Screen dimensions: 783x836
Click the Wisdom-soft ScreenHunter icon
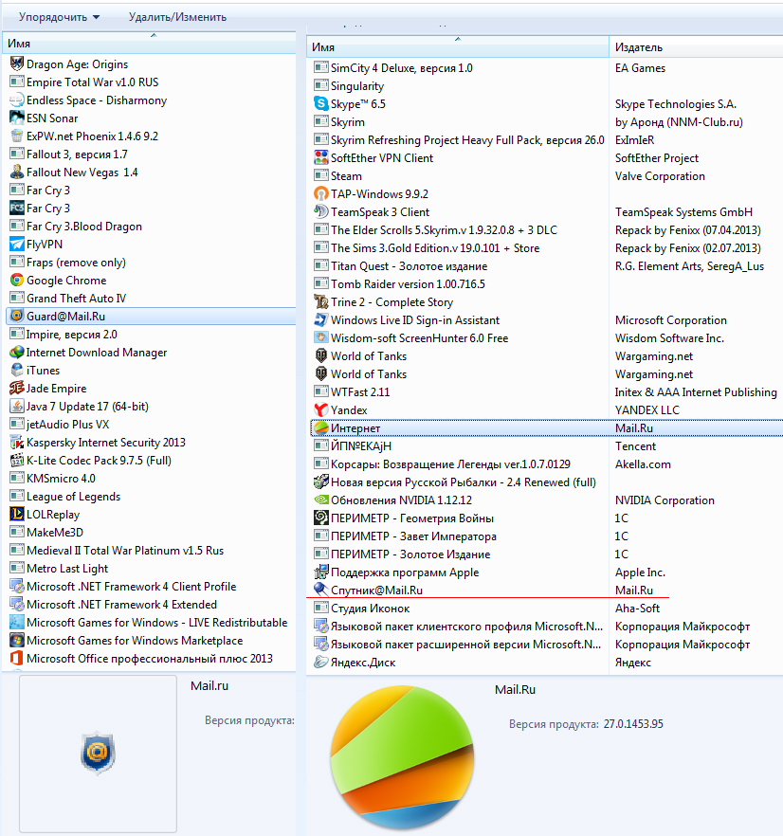[x=321, y=338]
